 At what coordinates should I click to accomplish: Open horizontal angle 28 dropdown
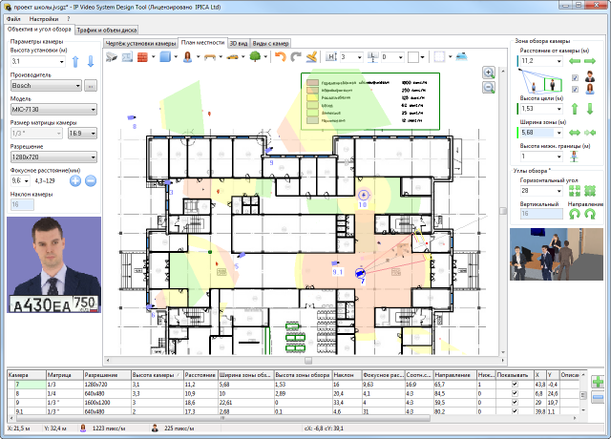click(x=559, y=191)
